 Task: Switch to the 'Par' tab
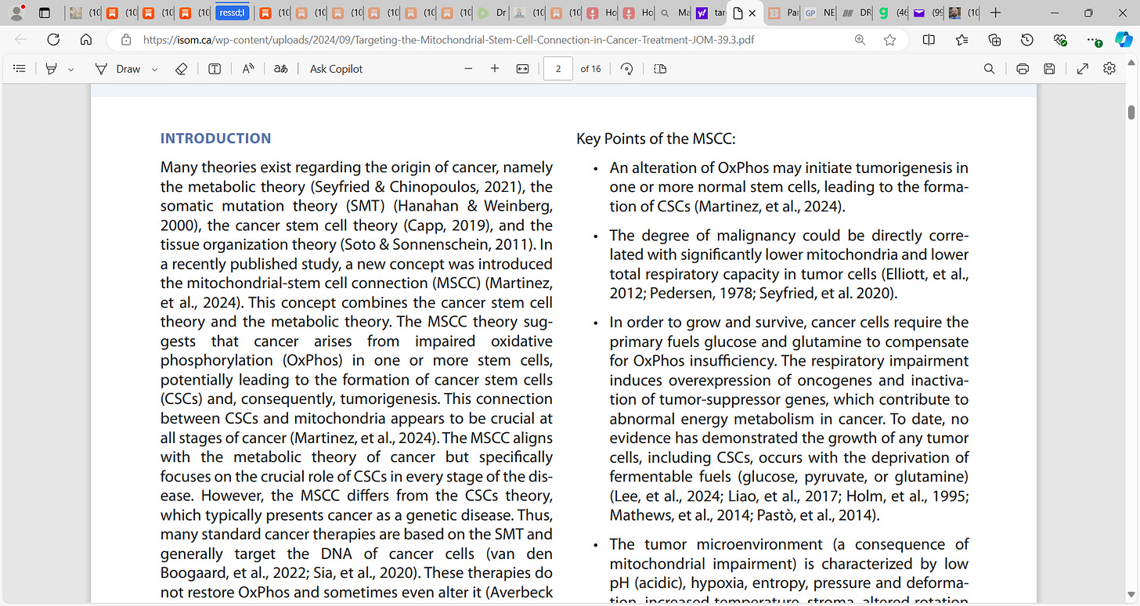tap(783, 13)
